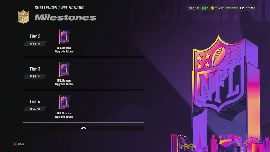Click the Tier 2 star icon
Image resolution: width=270 pixels, height=152 pixels.
coord(39,44)
